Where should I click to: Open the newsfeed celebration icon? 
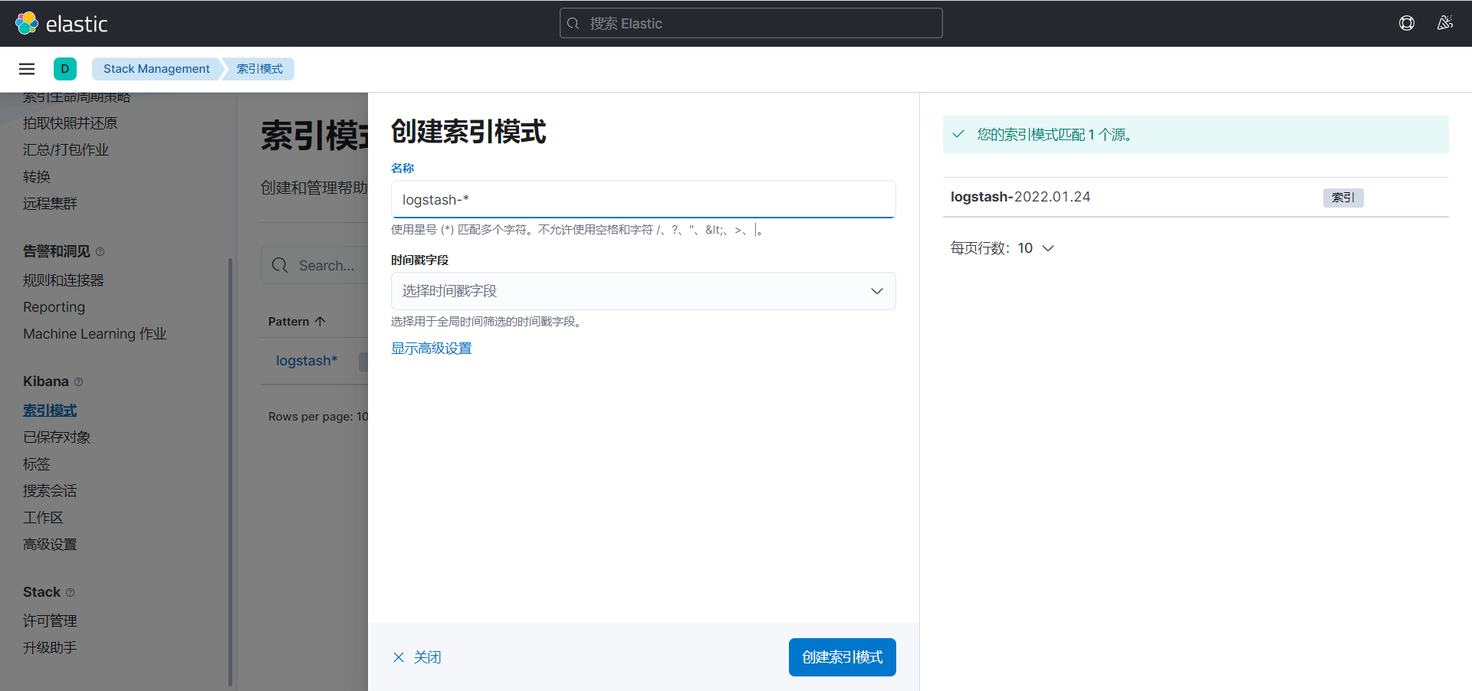(x=1445, y=23)
